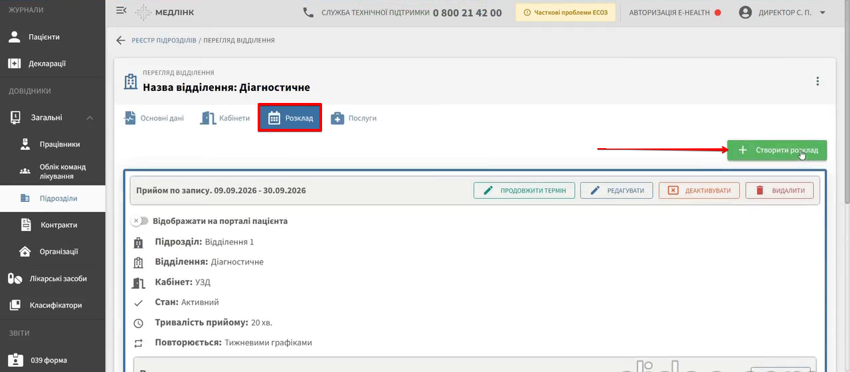
Task: Open Працівники sidebar item
Action: [x=52, y=144]
